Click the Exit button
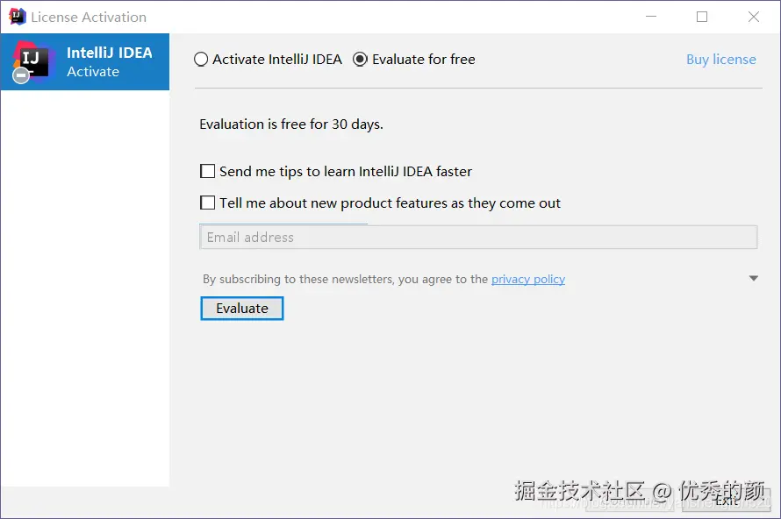 [727, 500]
